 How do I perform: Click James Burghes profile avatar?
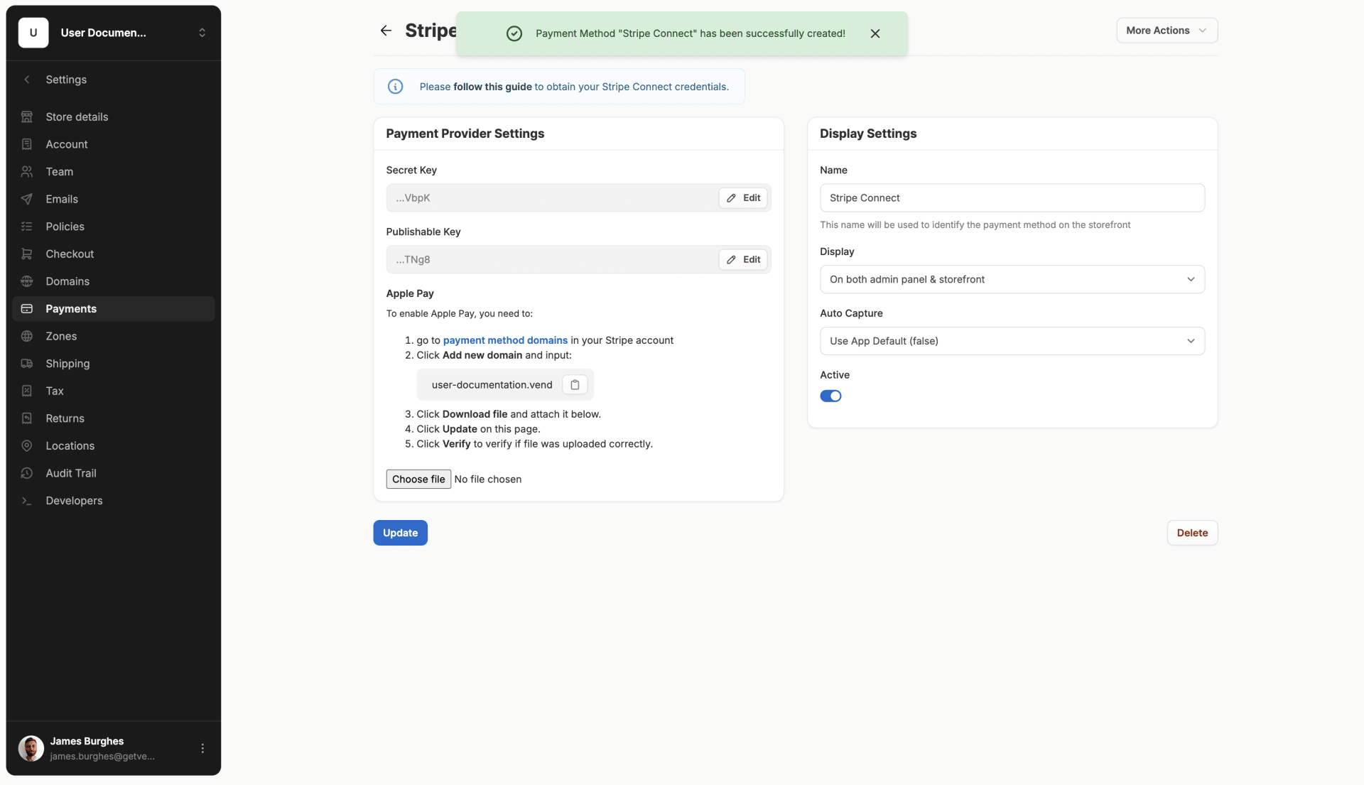pyautogui.click(x=31, y=748)
